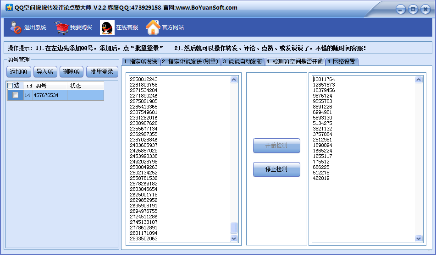Click the 状态 column header
The height and width of the screenshot is (255, 436).
pyautogui.click(x=85, y=86)
